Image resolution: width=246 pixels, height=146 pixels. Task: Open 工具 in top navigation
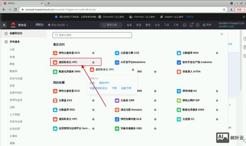pos(167,25)
